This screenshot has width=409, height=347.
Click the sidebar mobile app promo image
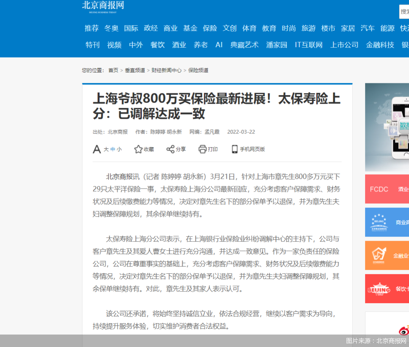[x=387, y=127]
